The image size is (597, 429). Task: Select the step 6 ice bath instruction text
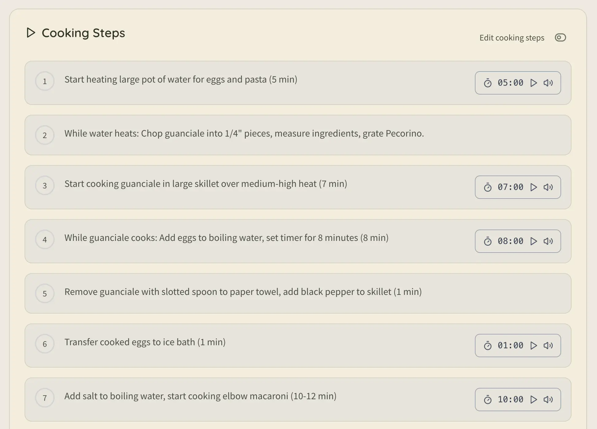click(x=145, y=342)
